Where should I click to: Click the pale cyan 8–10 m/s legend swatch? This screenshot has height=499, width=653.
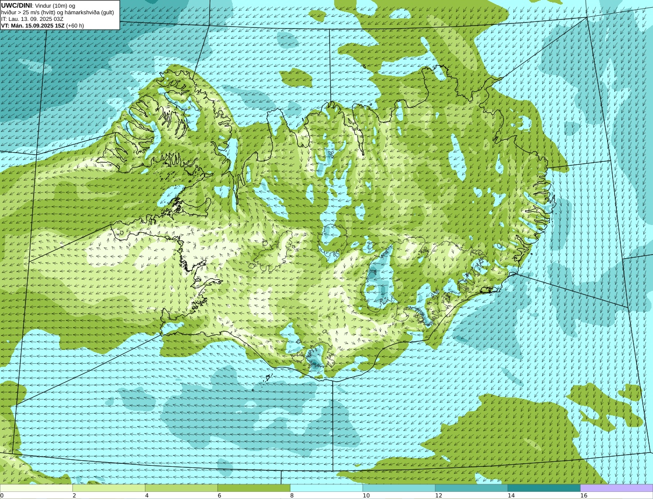pos(326,488)
